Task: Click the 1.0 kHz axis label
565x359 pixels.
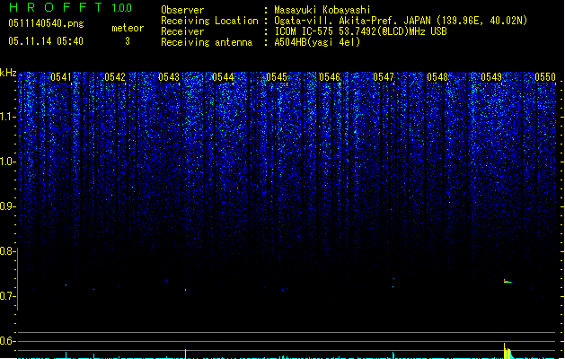Action: 7,162
